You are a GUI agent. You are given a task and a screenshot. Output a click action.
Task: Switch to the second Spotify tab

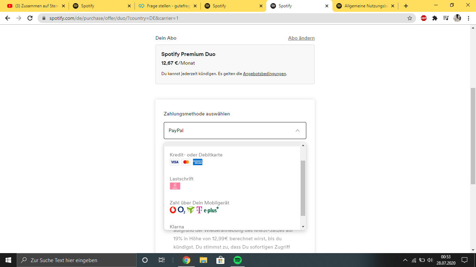233,6
